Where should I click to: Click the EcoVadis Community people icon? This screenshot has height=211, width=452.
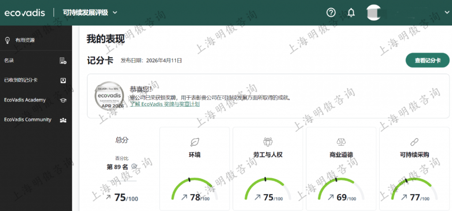63,120
